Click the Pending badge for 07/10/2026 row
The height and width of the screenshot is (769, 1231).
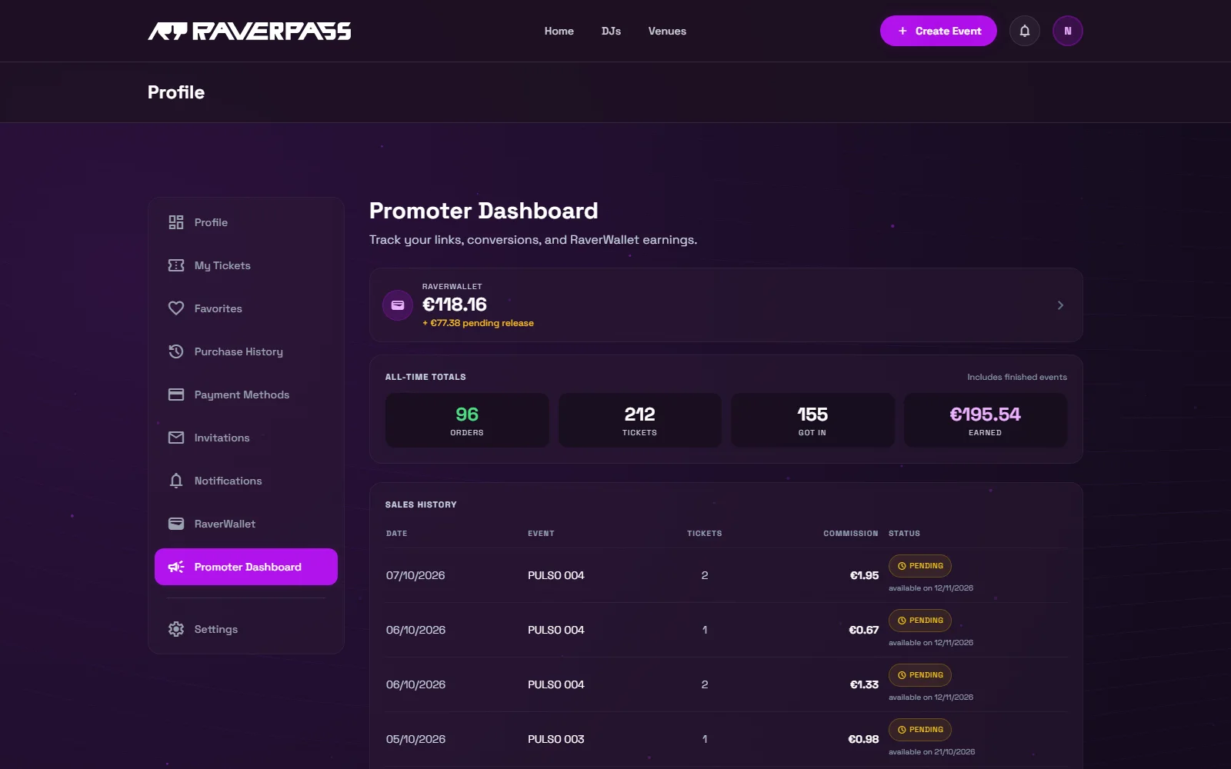[920, 566]
